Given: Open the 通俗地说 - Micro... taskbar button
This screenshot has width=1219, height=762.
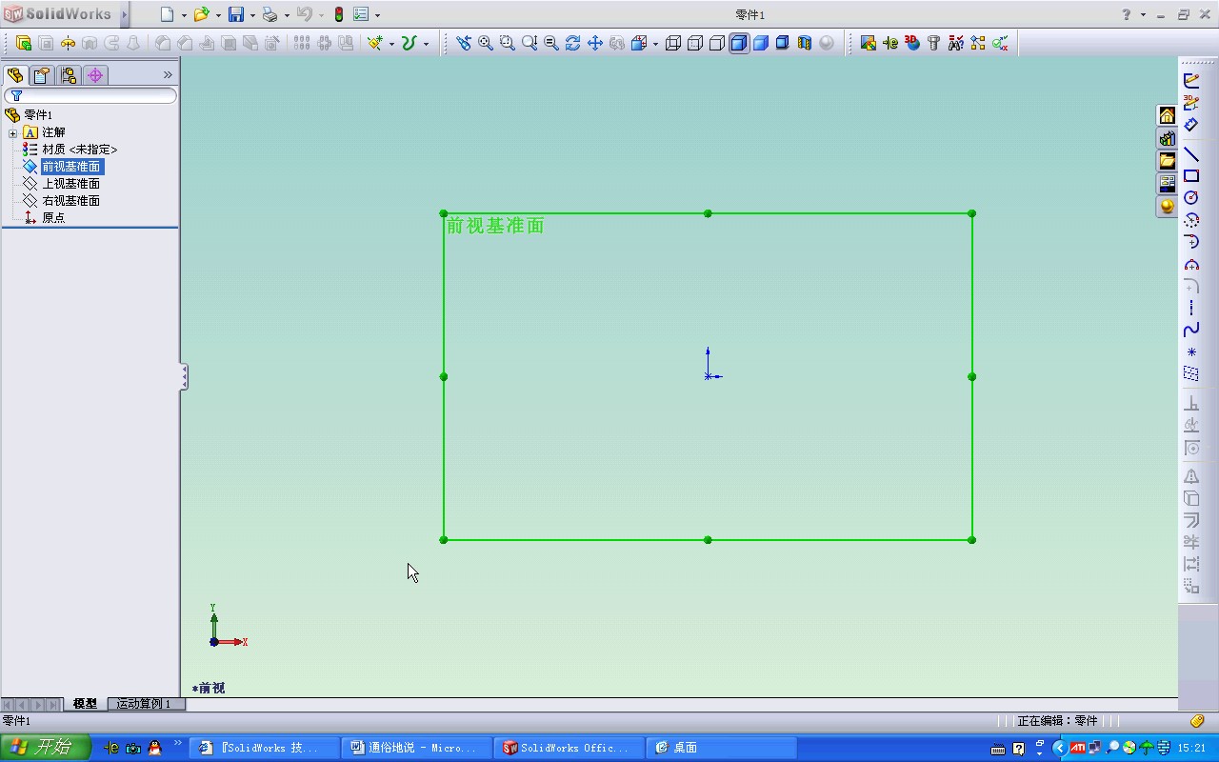Looking at the screenshot, I should (416, 748).
